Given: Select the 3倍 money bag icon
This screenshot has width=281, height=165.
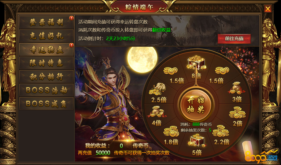Looking at the screenshot, I should tap(237, 88).
